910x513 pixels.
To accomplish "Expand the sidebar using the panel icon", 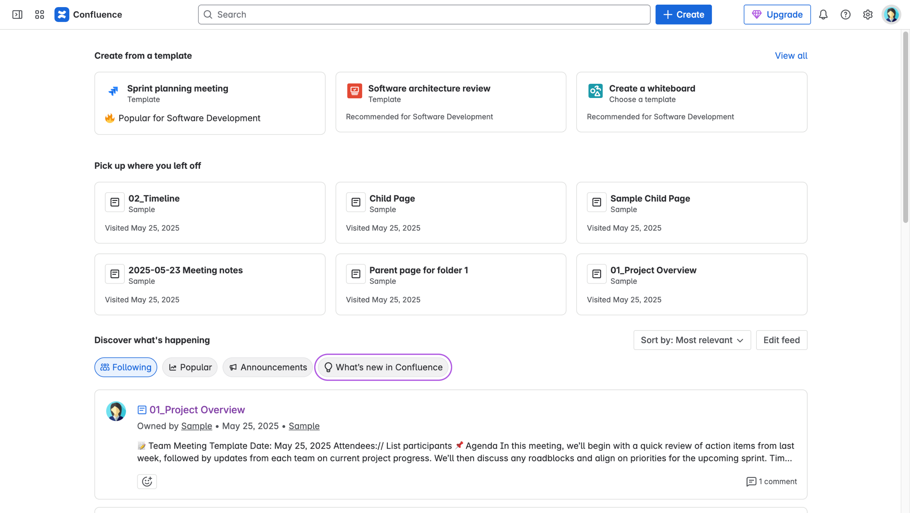I will pyautogui.click(x=17, y=15).
